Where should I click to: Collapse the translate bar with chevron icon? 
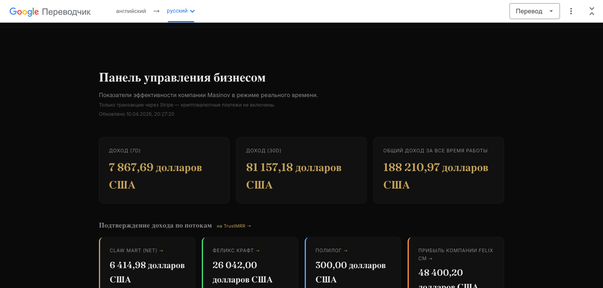tap(592, 11)
